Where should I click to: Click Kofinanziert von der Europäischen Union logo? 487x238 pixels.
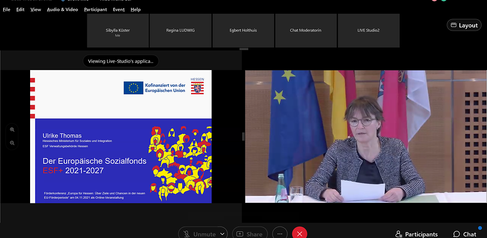[155, 88]
